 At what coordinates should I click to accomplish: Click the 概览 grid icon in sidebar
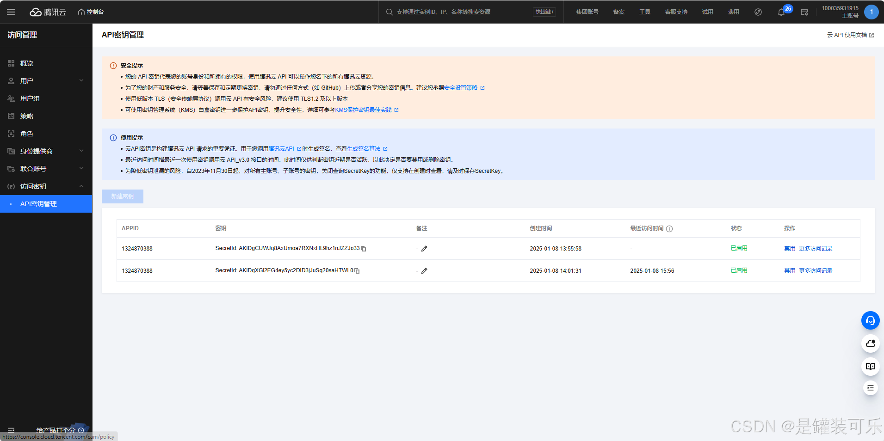pos(11,63)
